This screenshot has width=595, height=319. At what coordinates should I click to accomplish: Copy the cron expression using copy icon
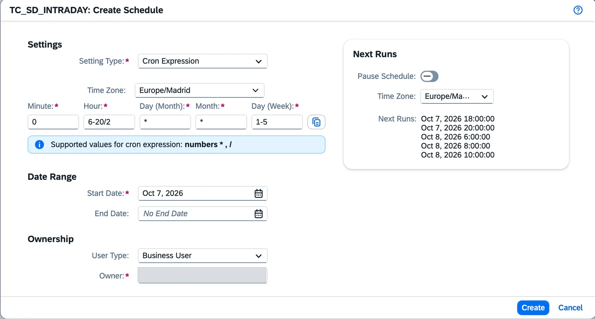(x=316, y=122)
